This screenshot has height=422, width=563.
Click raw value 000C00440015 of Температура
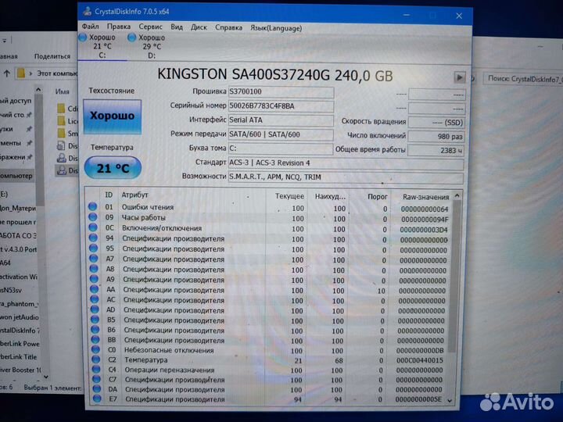(x=420, y=360)
